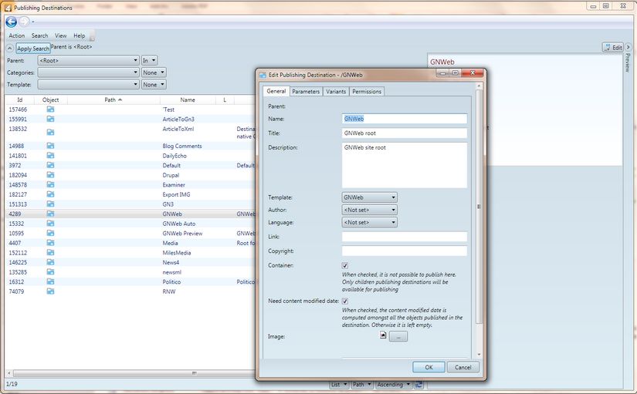Click the Name field containing GNWeb
637x394 pixels.
(x=405, y=119)
